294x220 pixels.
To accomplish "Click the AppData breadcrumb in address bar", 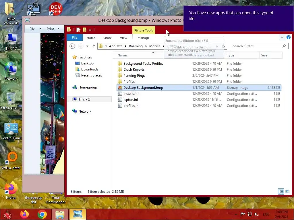I will pyautogui.click(x=116, y=46).
